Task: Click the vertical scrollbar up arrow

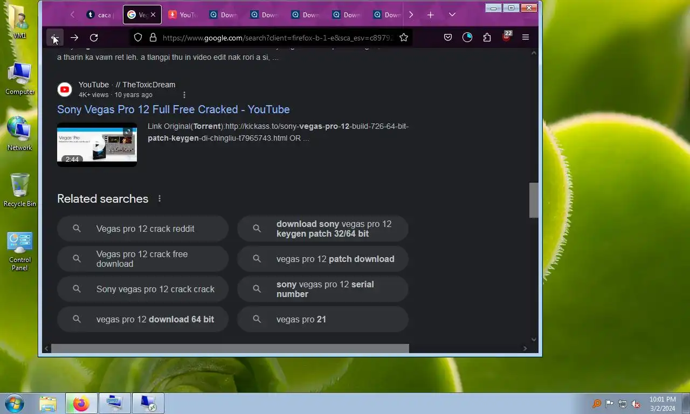Action: coord(534,53)
